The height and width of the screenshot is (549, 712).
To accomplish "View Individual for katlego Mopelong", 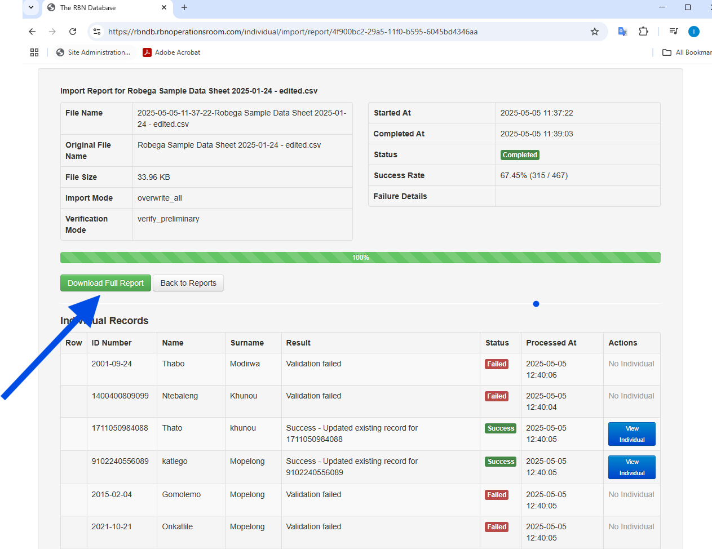I will pos(631,467).
